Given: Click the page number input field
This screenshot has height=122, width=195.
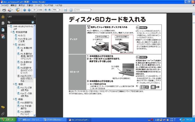Looking at the screenshot, I should pyautogui.click(x=34, y=10).
